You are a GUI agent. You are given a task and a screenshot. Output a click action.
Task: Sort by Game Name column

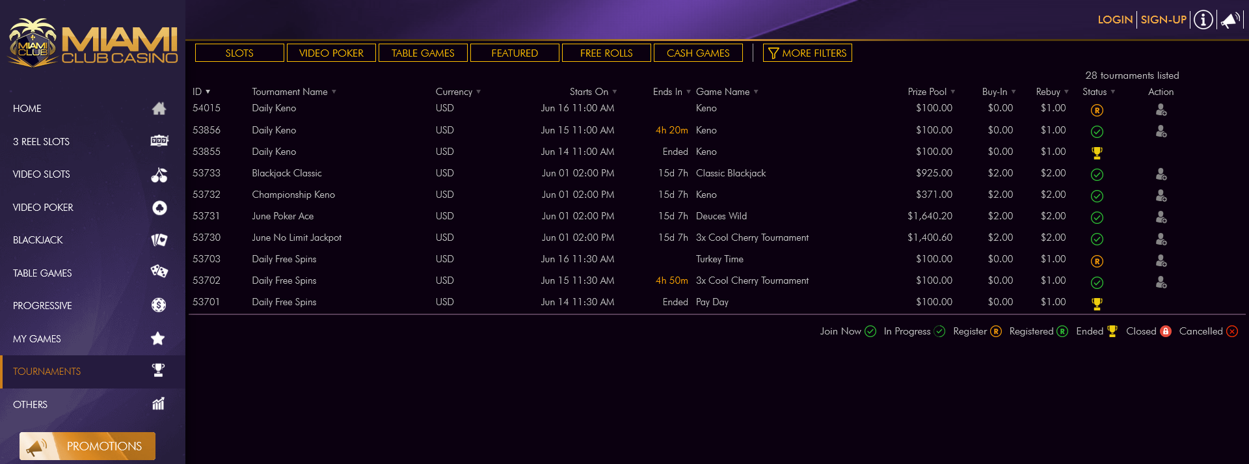727,92
